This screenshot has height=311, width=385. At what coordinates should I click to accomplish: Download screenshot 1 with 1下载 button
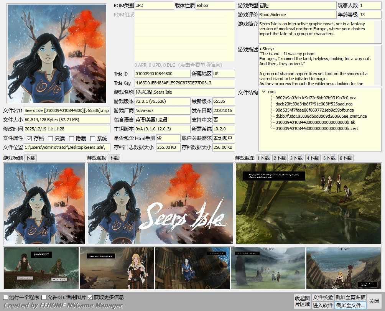(263, 158)
